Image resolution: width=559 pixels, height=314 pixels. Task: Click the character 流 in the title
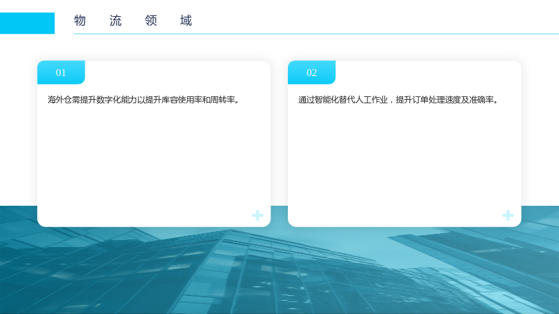coord(115,21)
